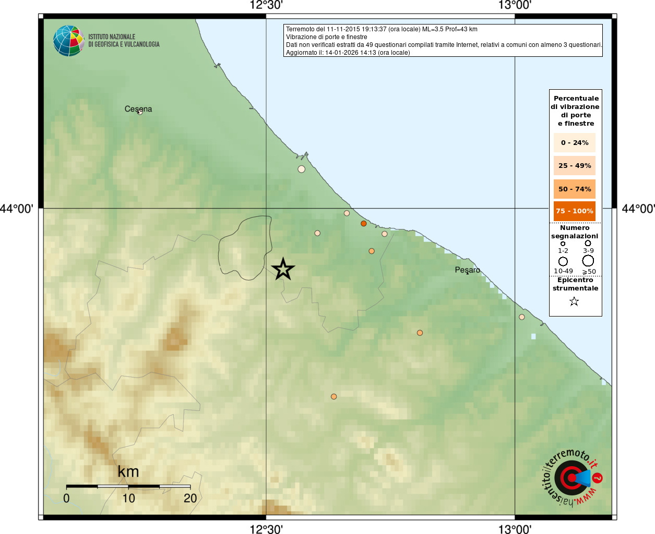Select the orange circle just below the dark orange one

(372, 251)
